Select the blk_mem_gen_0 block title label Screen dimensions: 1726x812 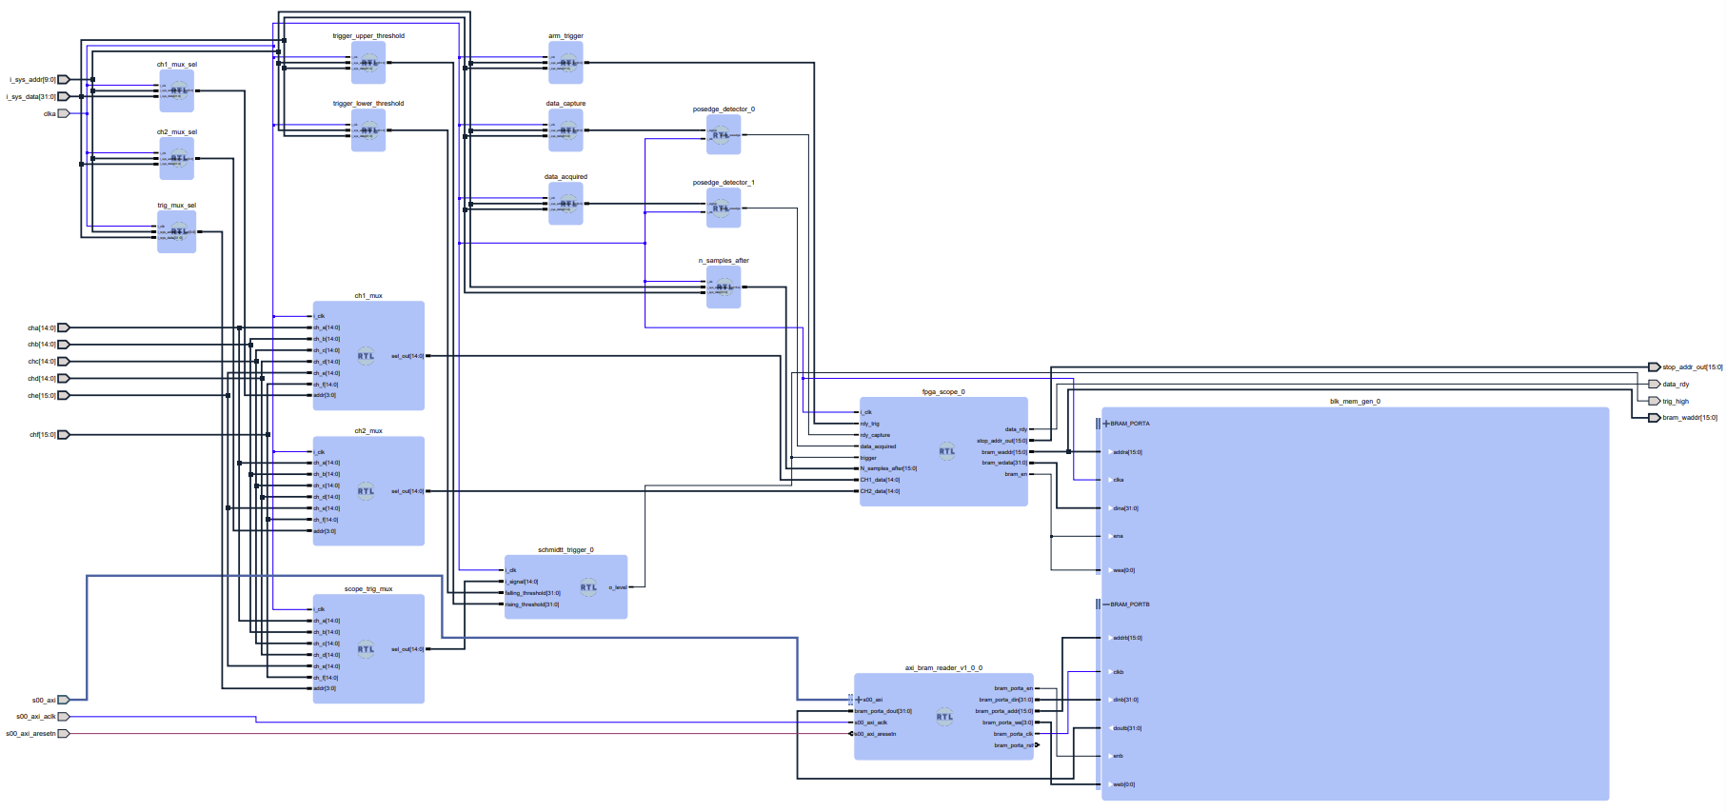pyautogui.click(x=1354, y=402)
